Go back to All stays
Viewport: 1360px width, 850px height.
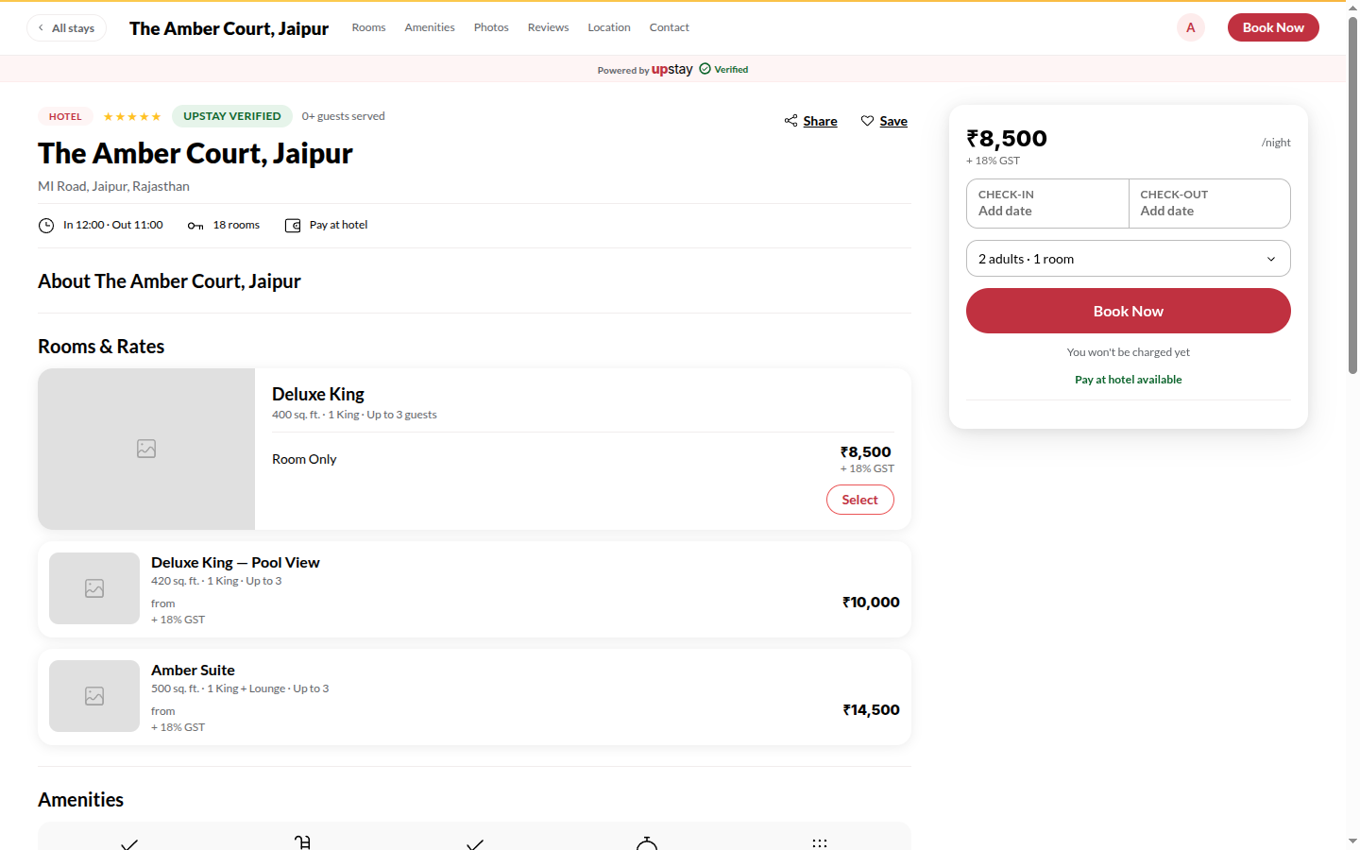coord(66,28)
